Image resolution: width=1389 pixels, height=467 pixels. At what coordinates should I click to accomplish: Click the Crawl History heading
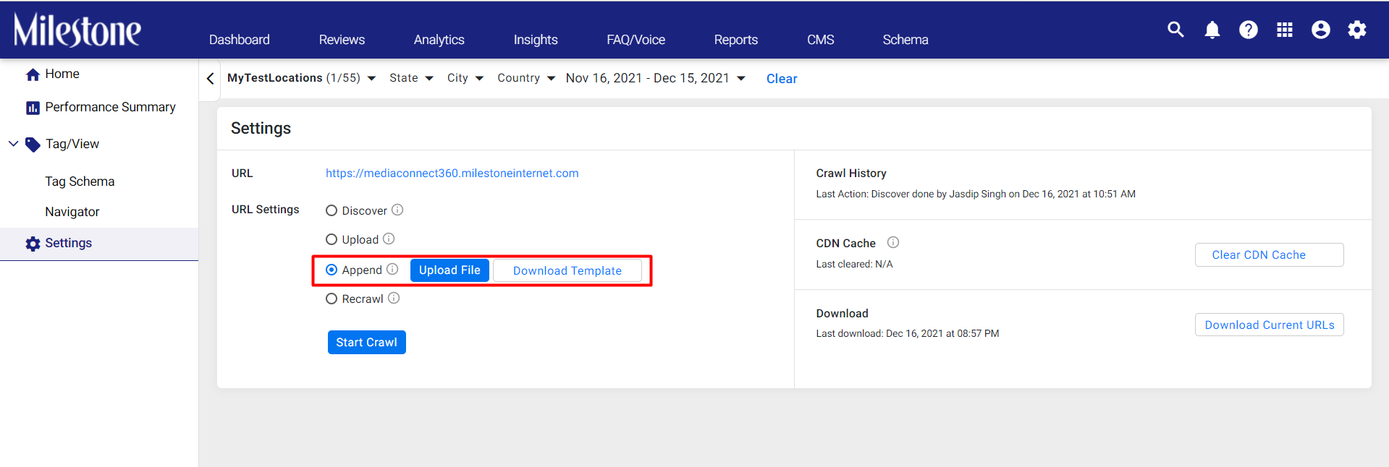click(851, 173)
